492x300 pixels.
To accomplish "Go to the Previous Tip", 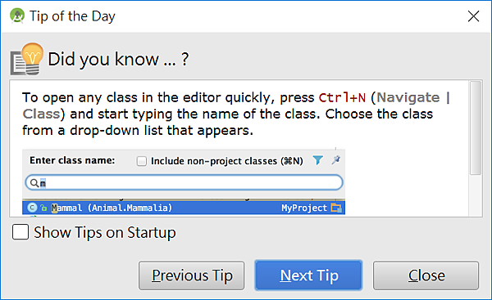I will coord(191,275).
